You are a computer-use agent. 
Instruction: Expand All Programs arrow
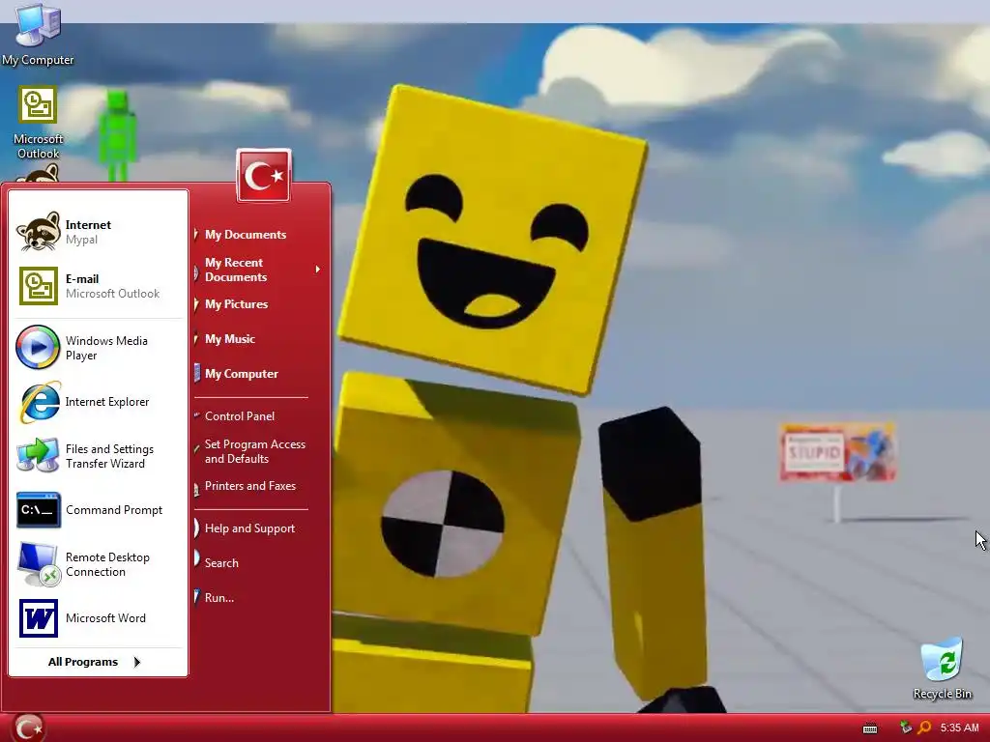coord(137,662)
